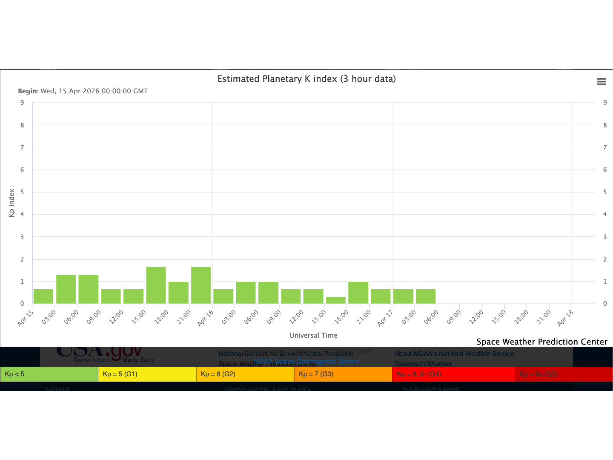
Task: Open the Careers in Weather link
Action: tap(423, 364)
